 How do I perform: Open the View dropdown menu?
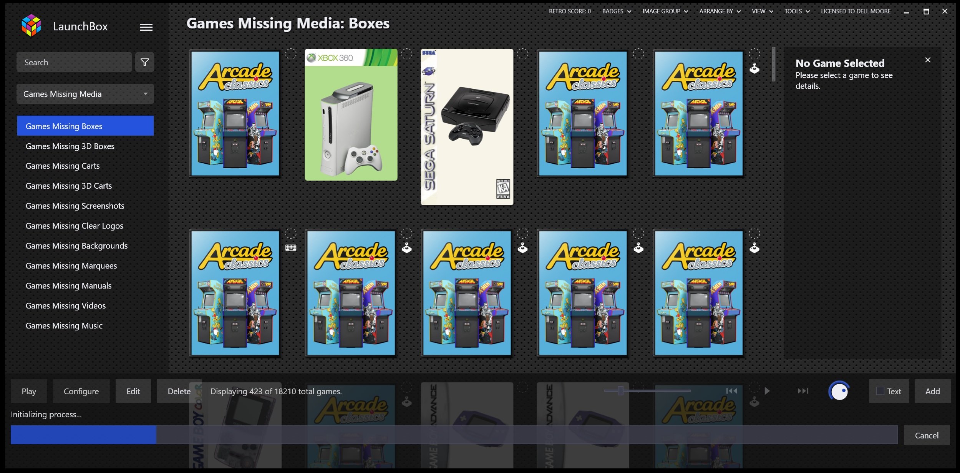[x=763, y=11]
